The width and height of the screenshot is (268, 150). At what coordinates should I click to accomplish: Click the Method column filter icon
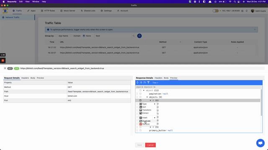[180, 42]
